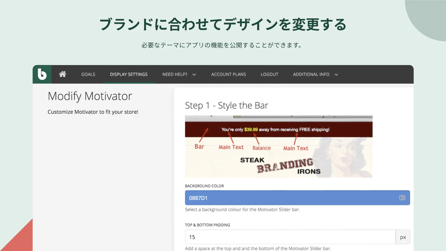Click the background colour help text
The width and height of the screenshot is (446, 251).
(243, 210)
